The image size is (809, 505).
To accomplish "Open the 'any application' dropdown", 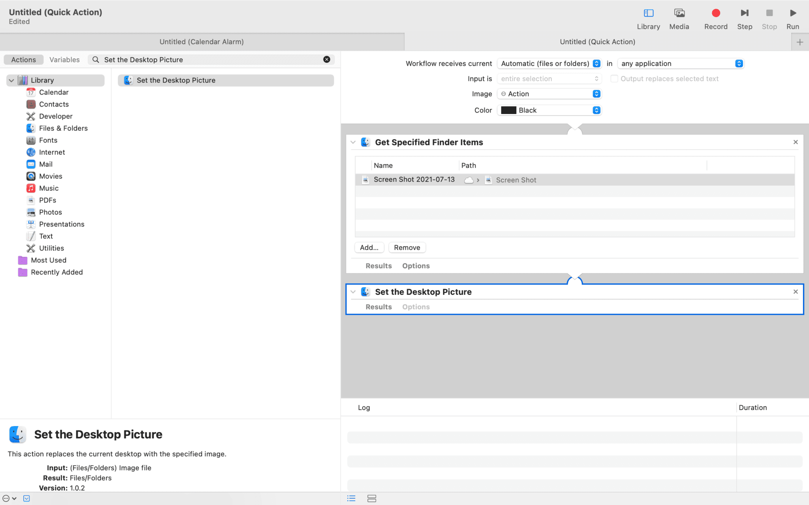I will pos(680,63).
